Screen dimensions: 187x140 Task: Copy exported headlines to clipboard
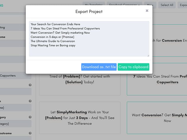[133, 67]
